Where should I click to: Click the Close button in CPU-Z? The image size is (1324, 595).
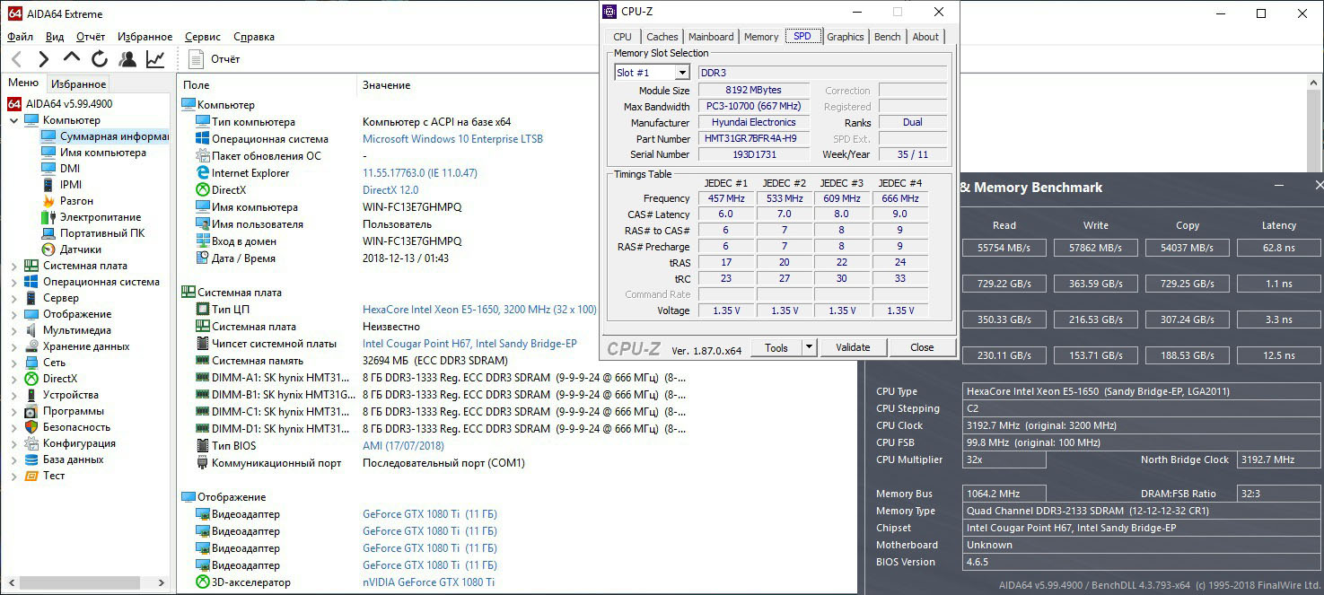click(922, 347)
